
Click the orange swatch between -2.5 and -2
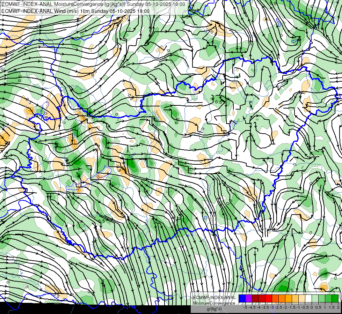(282, 299)
